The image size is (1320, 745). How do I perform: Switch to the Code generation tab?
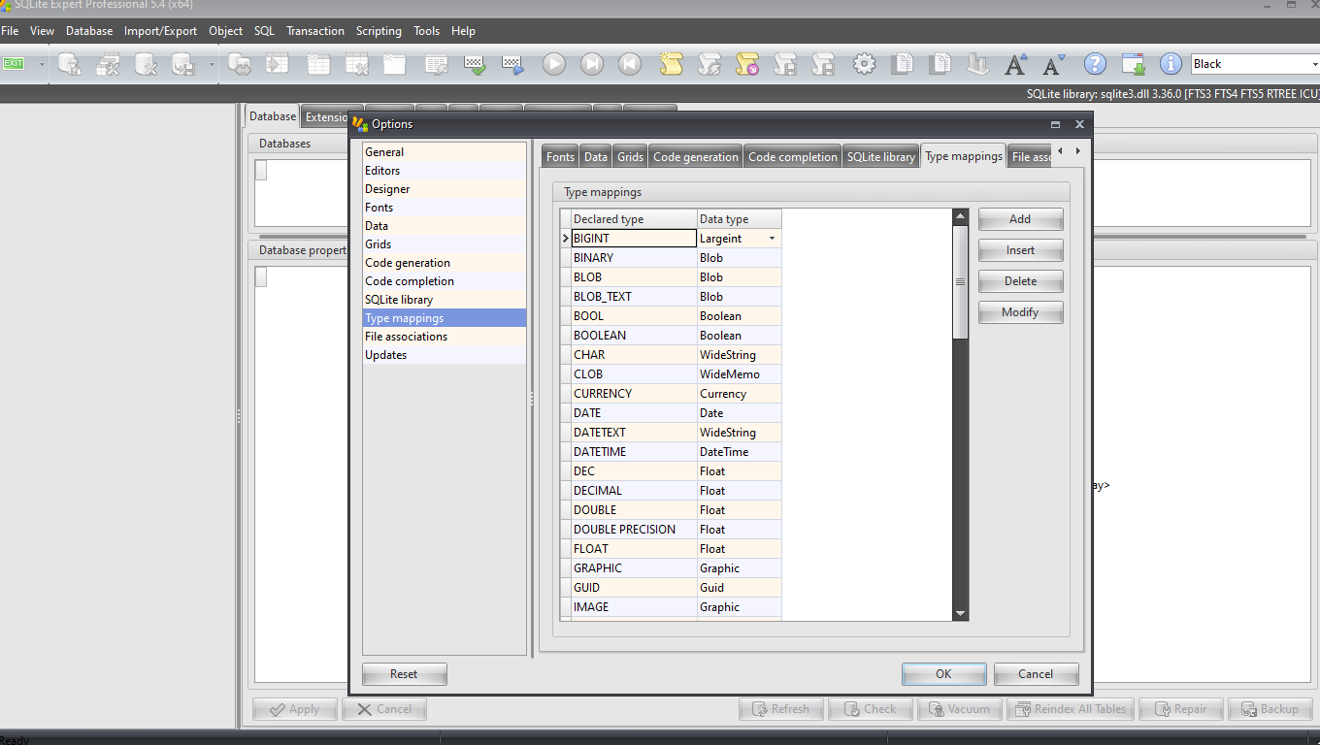pos(696,157)
